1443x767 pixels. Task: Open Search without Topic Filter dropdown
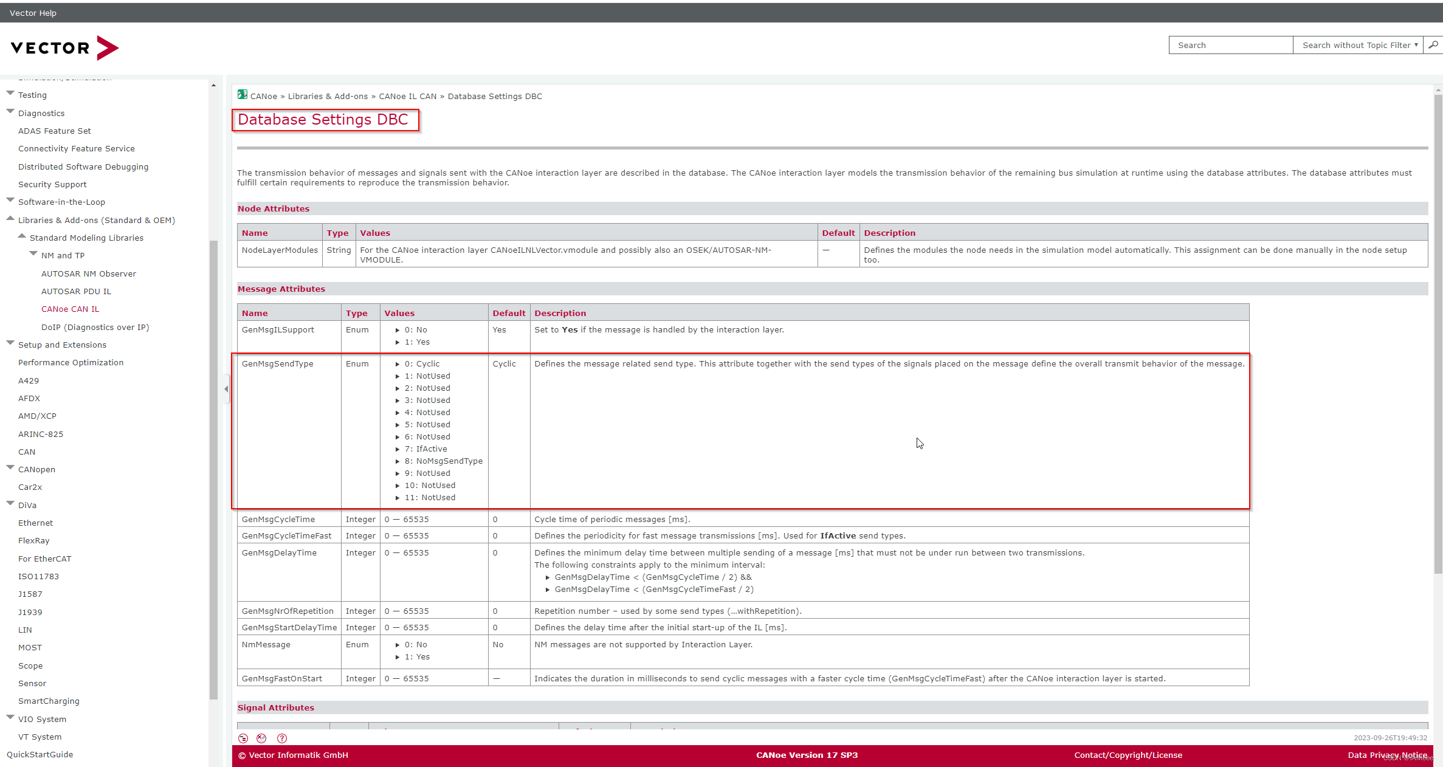(x=1359, y=45)
